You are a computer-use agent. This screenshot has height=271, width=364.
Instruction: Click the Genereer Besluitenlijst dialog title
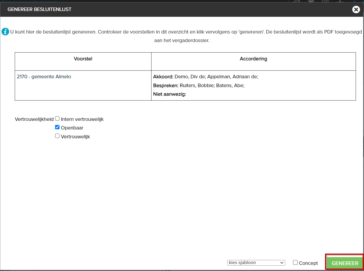coord(40,9)
